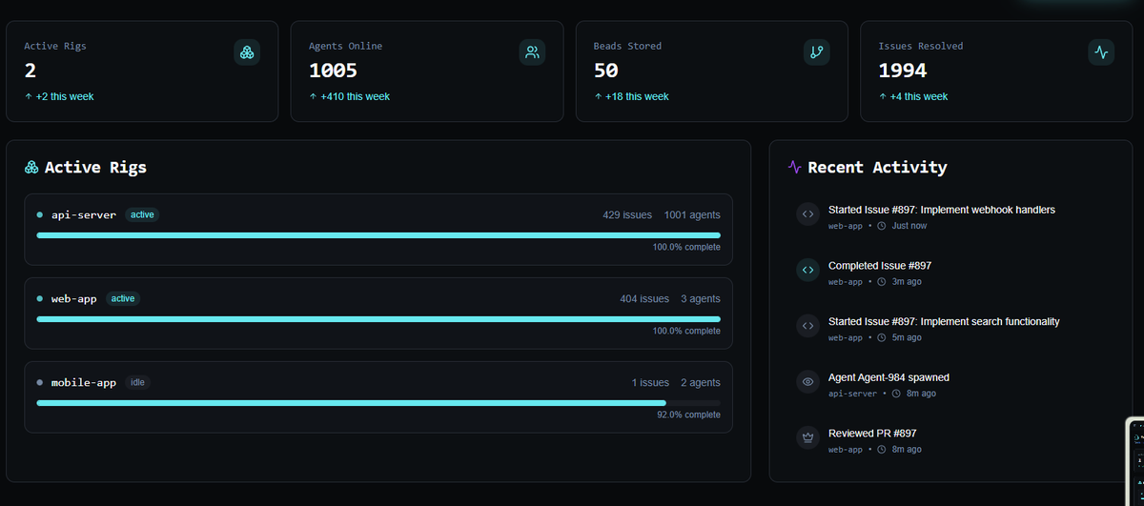Click the web-app progress bar
1144x506 pixels.
(x=378, y=318)
